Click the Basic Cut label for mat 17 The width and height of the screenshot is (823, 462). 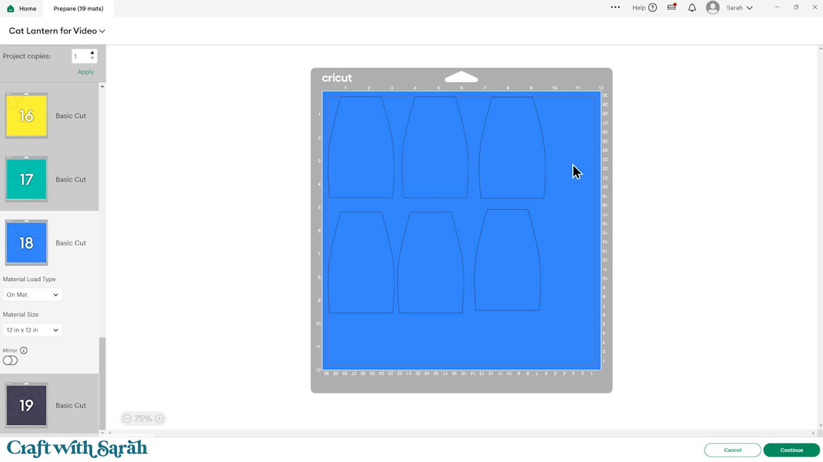pos(71,179)
